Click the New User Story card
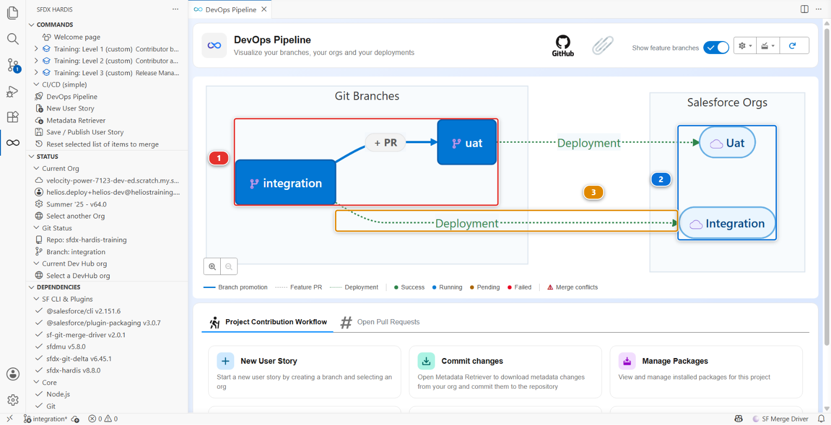Screen dimensions: 831x425 coord(304,372)
